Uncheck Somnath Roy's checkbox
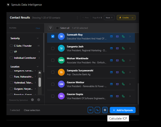161x127 pixels. 53,36
